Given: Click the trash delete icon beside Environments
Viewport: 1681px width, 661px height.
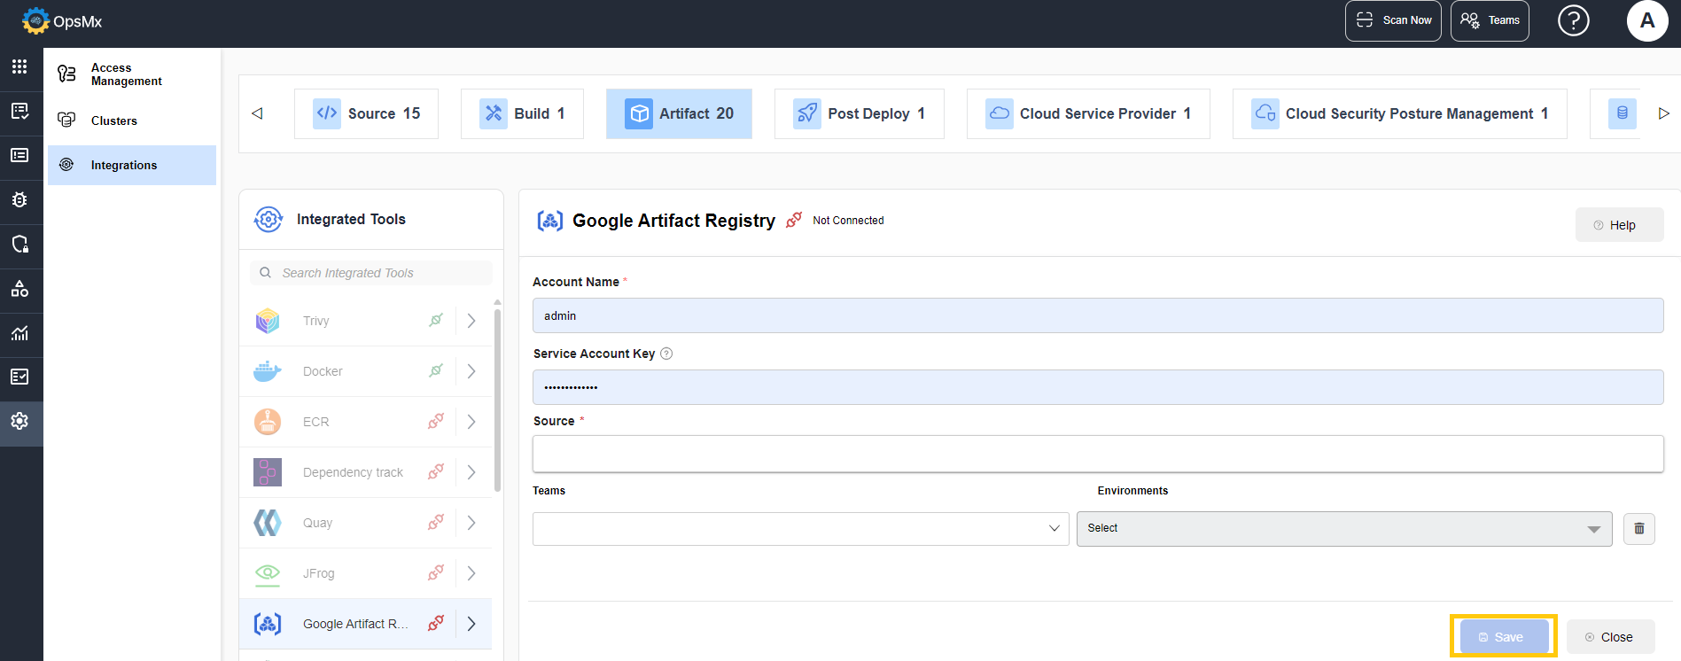Looking at the screenshot, I should tap(1638, 529).
